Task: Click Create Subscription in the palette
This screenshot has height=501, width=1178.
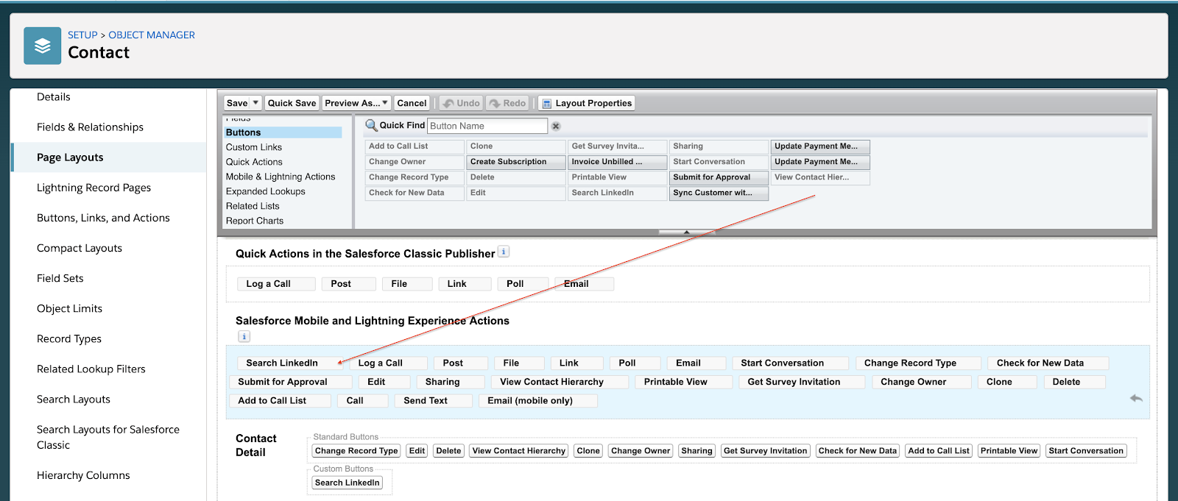Action: pyautogui.click(x=516, y=162)
